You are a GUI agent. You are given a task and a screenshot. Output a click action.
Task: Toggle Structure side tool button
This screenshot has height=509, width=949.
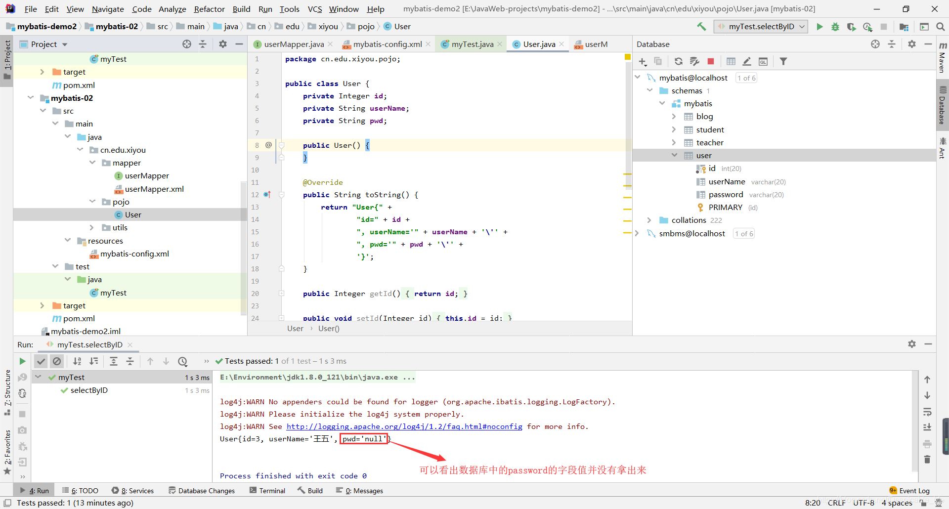pyautogui.click(x=7, y=392)
